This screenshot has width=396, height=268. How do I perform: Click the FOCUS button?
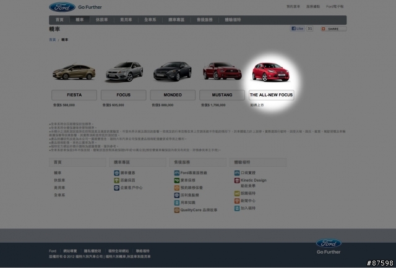(x=124, y=95)
